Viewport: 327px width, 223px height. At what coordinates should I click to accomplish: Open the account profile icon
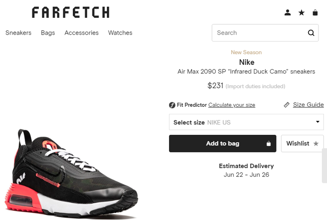(288, 13)
